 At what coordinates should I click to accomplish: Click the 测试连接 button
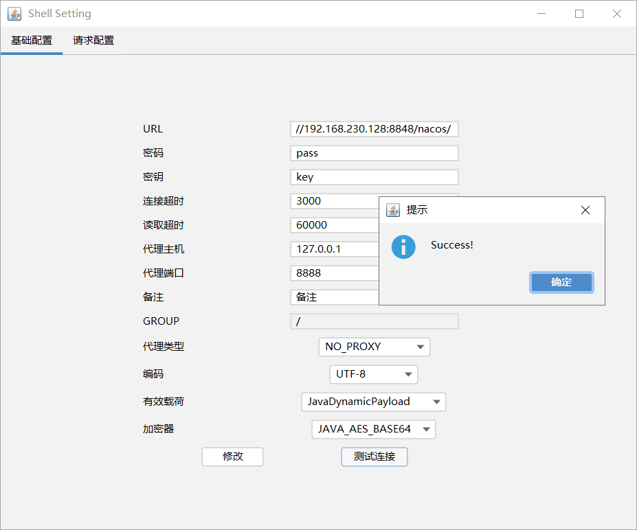pos(375,457)
